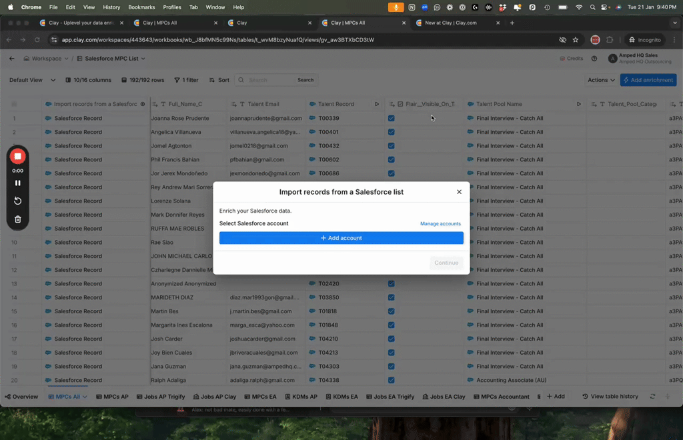Click settings icon on Import records column header

coord(143,104)
